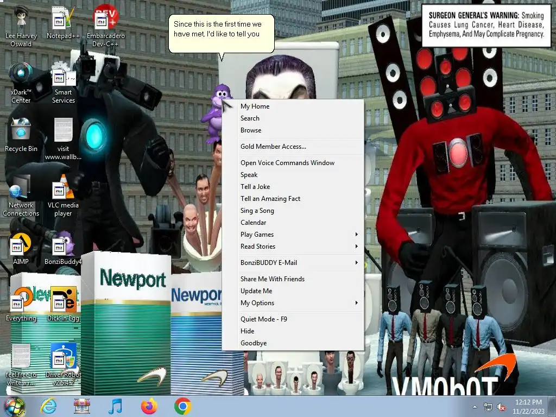Click the muted volume tray icon
The height and width of the screenshot is (417, 556).
point(501,407)
